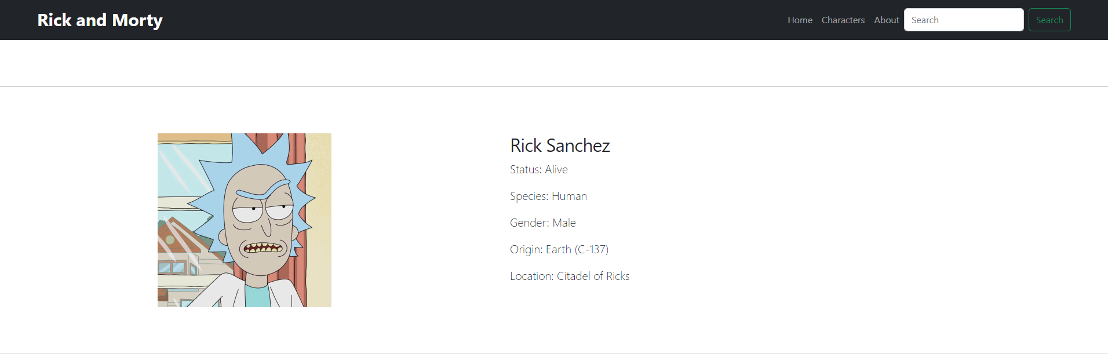The height and width of the screenshot is (364, 1108).
Task: Follow the Earth (C-137) origin link
Action: 577,249
